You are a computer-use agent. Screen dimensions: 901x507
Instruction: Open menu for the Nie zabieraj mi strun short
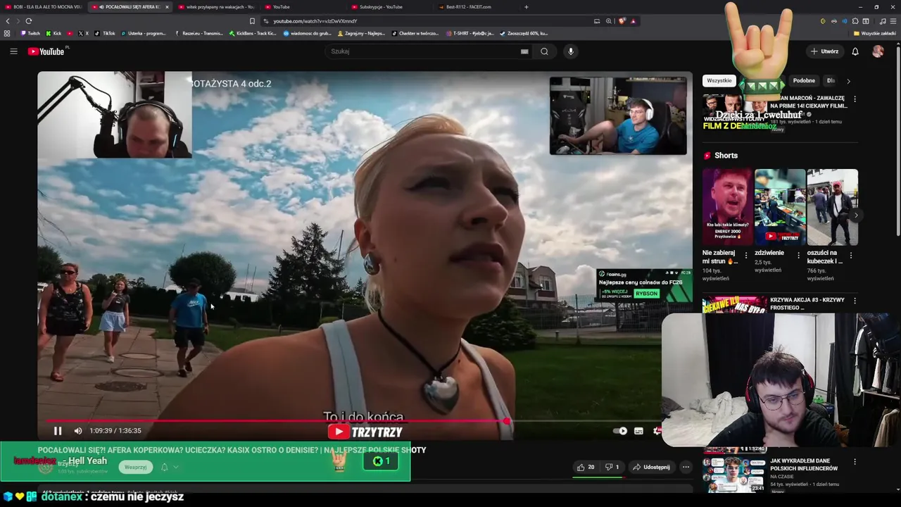pyautogui.click(x=746, y=256)
